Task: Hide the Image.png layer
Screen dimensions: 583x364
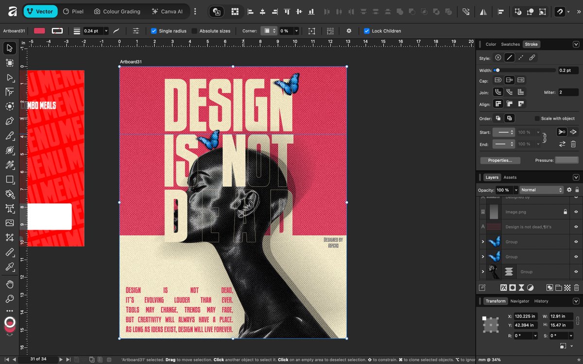Action: tap(576, 212)
